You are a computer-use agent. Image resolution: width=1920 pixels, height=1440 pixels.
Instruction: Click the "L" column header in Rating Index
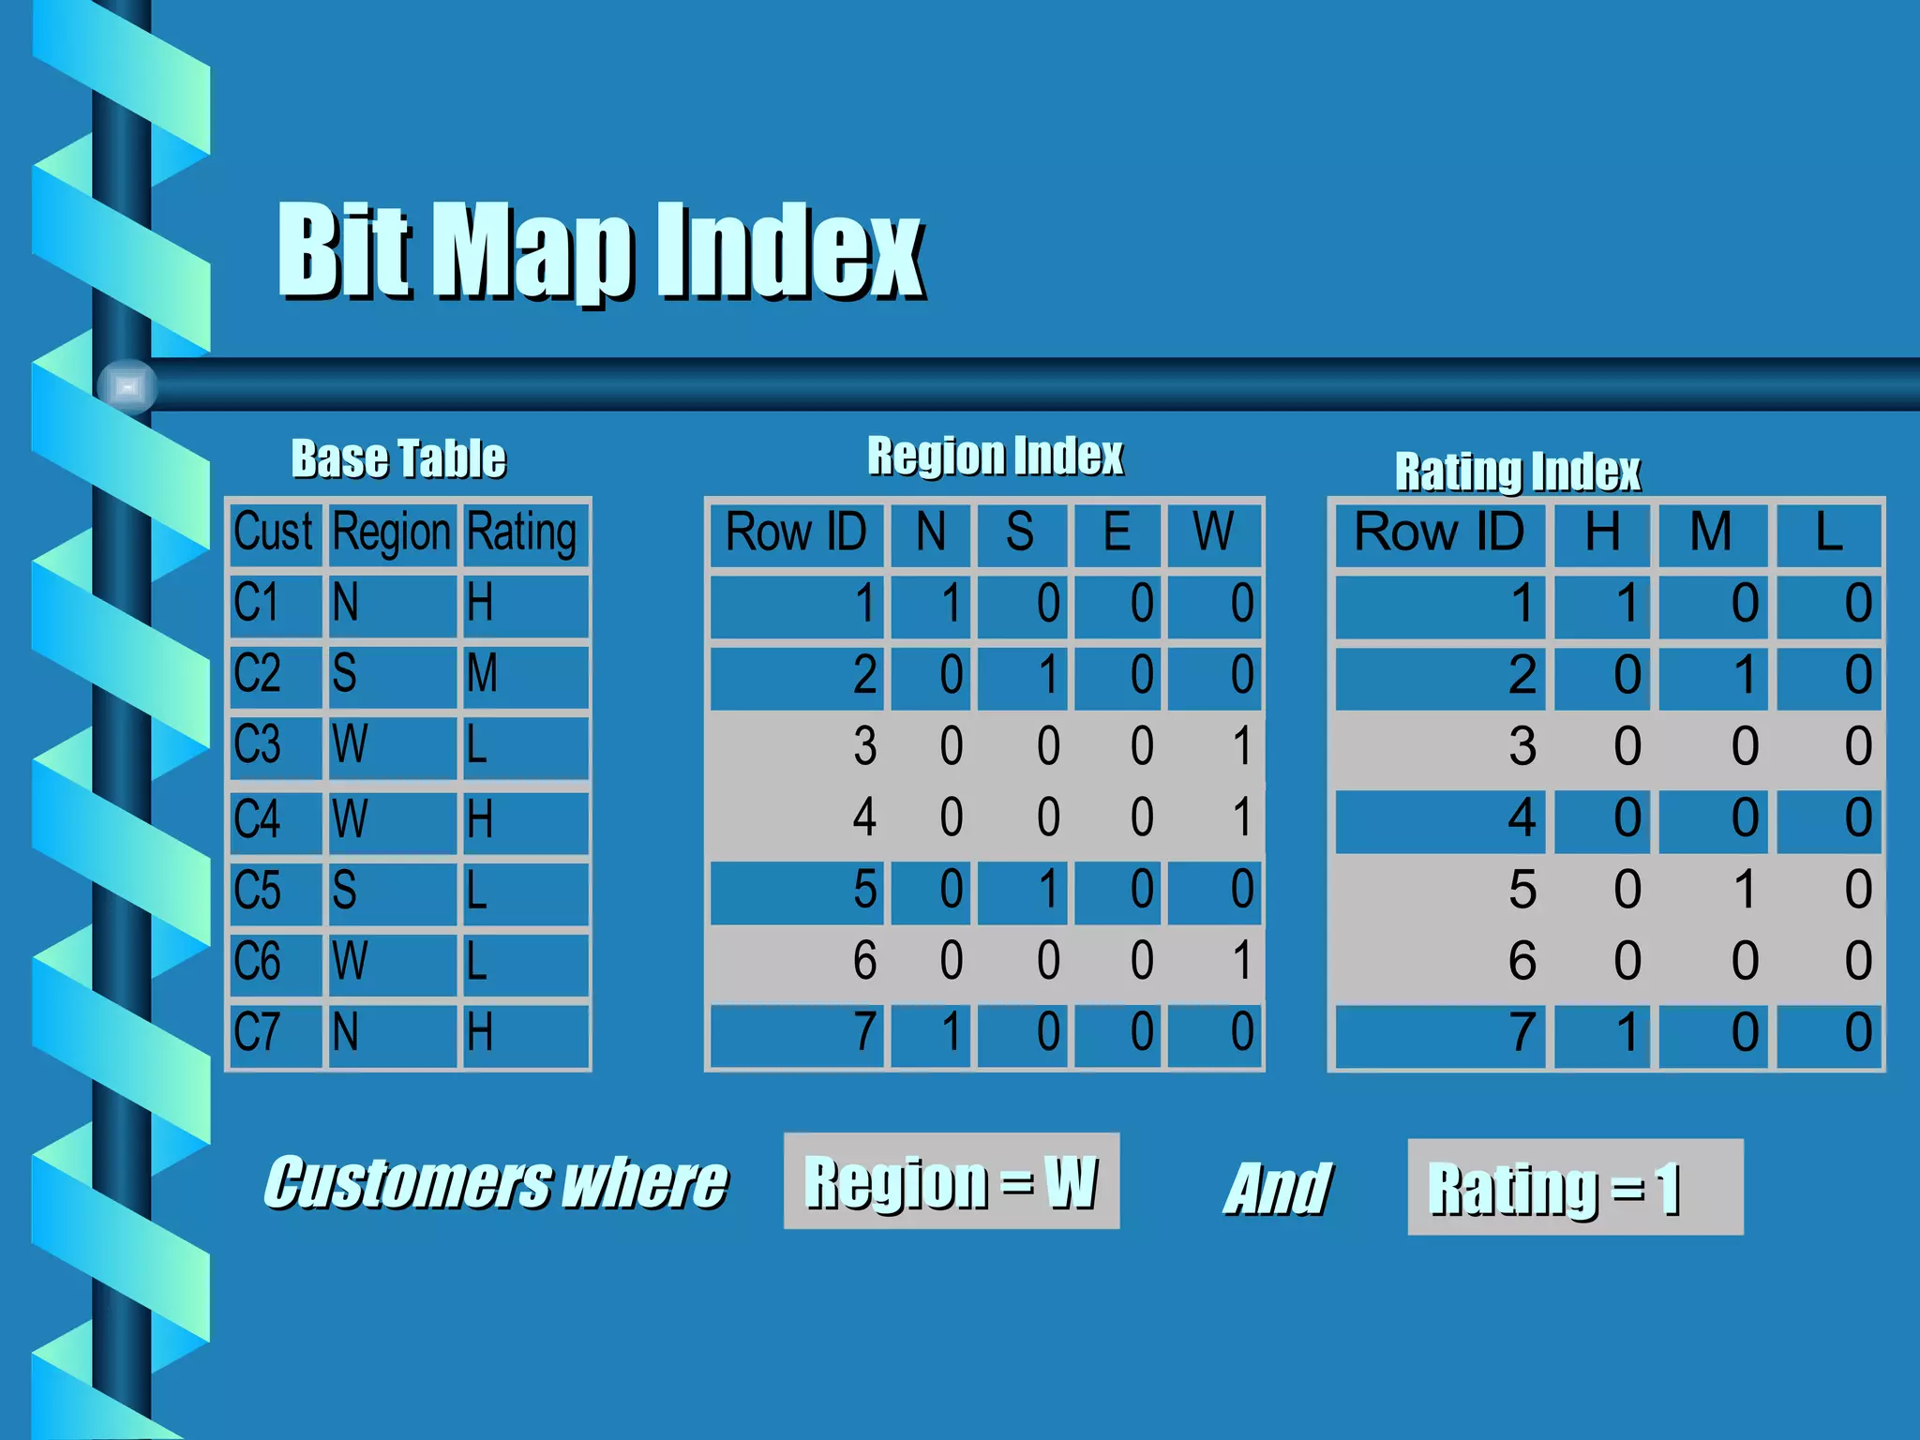coord(1829,534)
